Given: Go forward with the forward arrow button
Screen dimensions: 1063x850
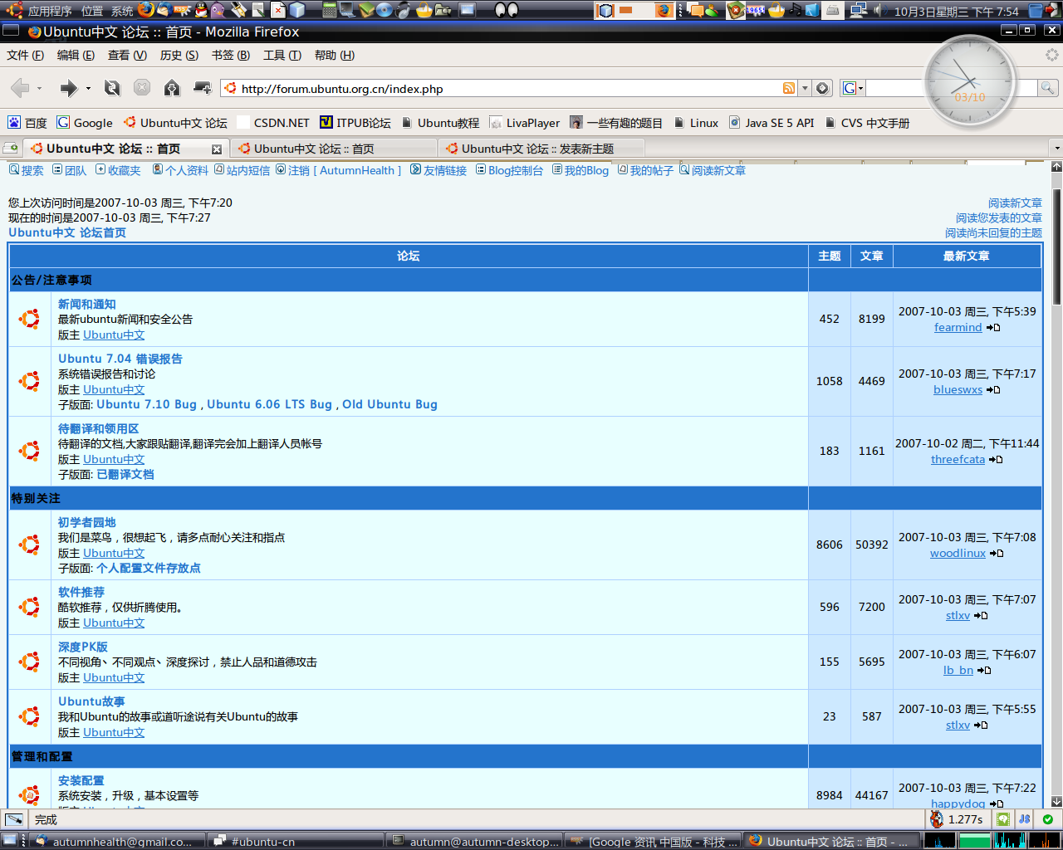Looking at the screenshot, I should 68,88.
